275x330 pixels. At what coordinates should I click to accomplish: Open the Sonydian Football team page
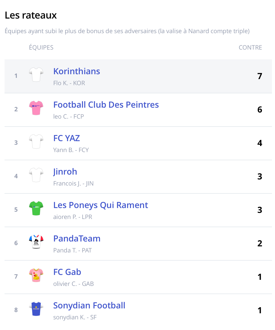pos(89,305)
